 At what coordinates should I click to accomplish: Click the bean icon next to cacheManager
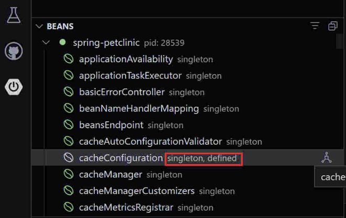click(x=68, y=174)
